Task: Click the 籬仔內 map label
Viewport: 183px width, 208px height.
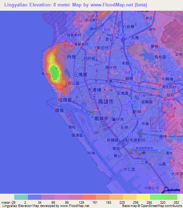Action: coord(118,119)
